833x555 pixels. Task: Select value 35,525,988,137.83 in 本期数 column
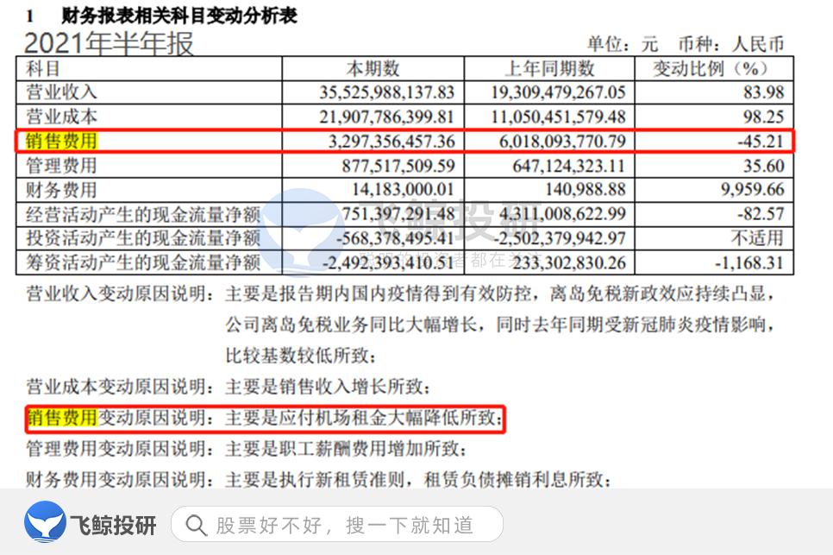tap(386, 92)
